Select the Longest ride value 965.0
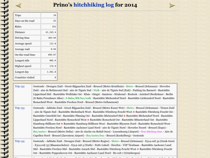This screenshot has height=158, width=210. pos(53,60)
